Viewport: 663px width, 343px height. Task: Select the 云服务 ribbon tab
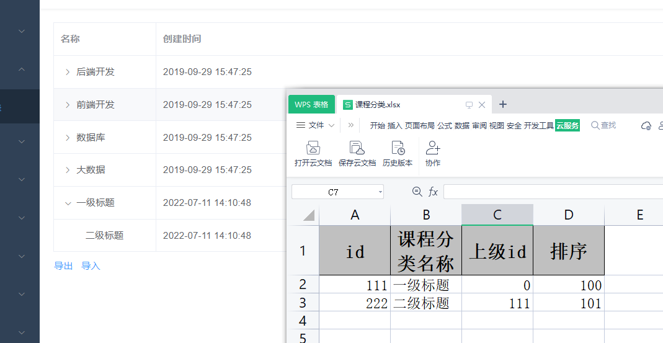[567, 126]
